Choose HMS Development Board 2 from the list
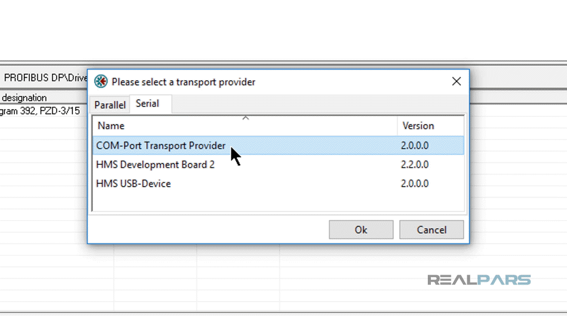This screenshot has height=316, width=567. 155,164
